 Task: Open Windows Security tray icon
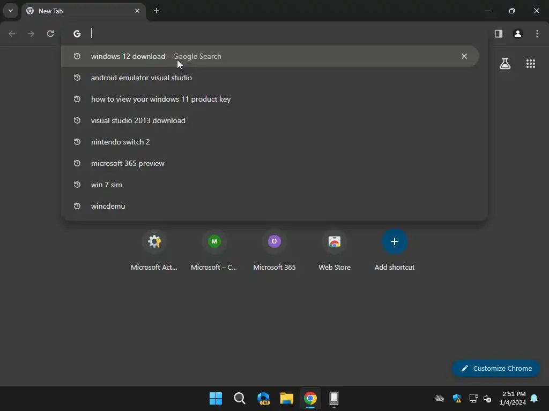pos(457,398)
